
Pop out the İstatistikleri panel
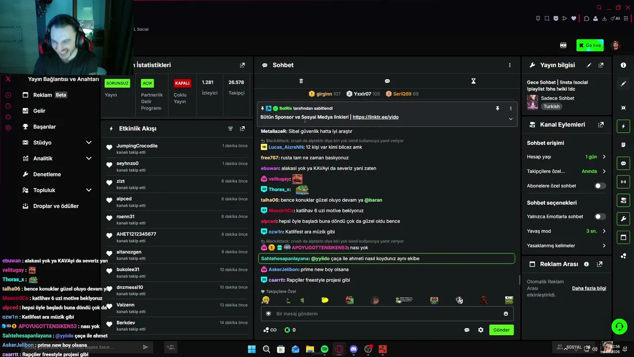tap(242, 65)
